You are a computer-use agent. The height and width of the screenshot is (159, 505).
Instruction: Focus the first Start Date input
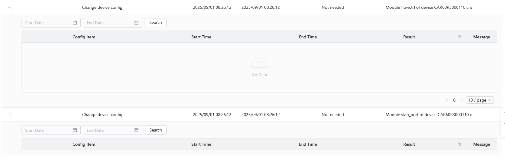tap(51, 23)
